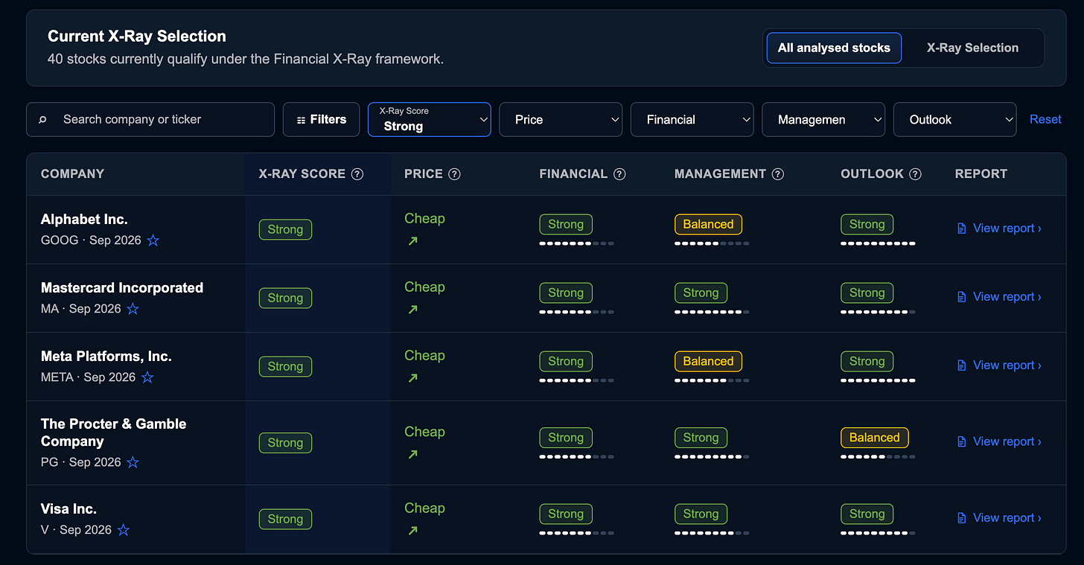Star the Procter & Gamble stock
This screenshot has height=565, width=1084.
pyautogui.click(x=133, y=462)
